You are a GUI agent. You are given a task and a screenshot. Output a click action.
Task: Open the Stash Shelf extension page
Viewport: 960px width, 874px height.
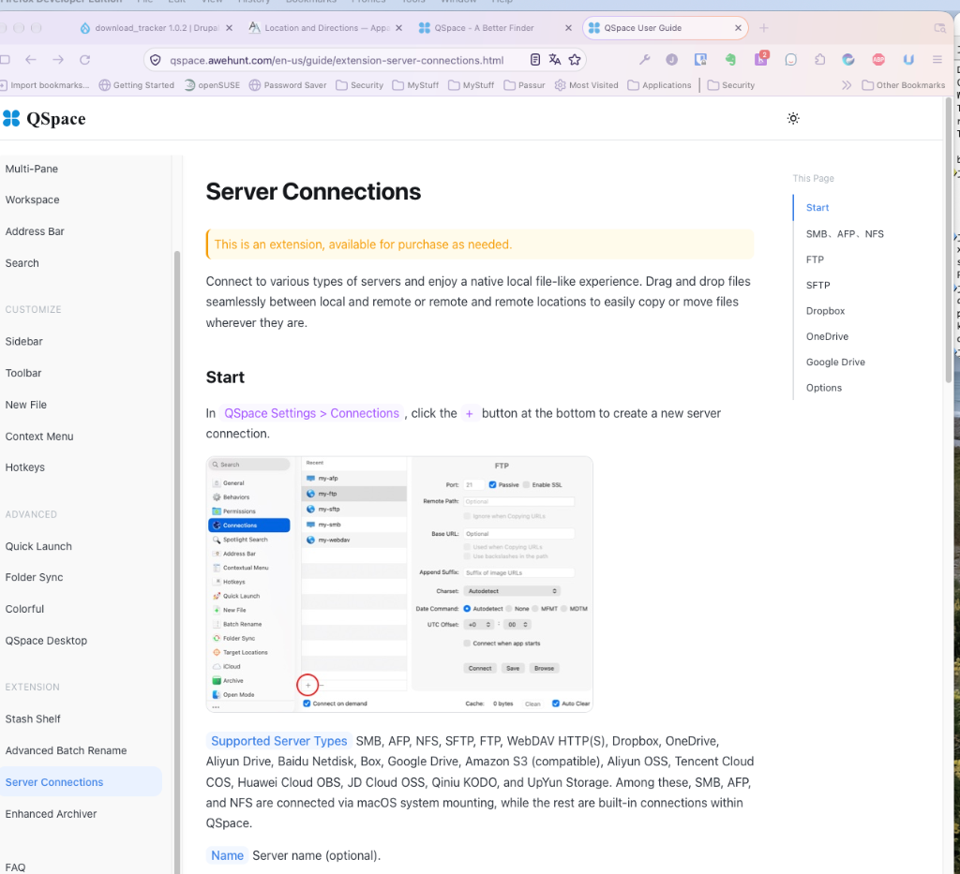tap(33, 719)
